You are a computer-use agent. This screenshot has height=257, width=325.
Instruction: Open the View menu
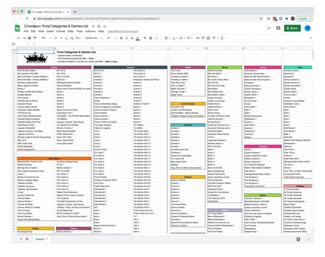[x=41, y=31]
